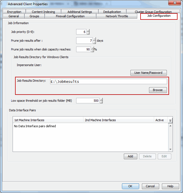Increase low space threshold value
Viewport: 183px width, 193px height.
tap(101, 99)
